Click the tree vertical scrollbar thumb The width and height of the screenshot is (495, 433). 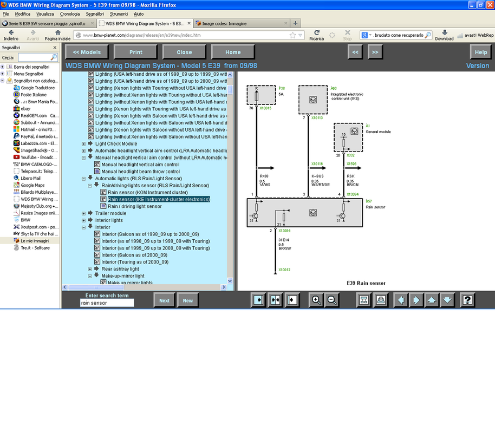point(230,89)
